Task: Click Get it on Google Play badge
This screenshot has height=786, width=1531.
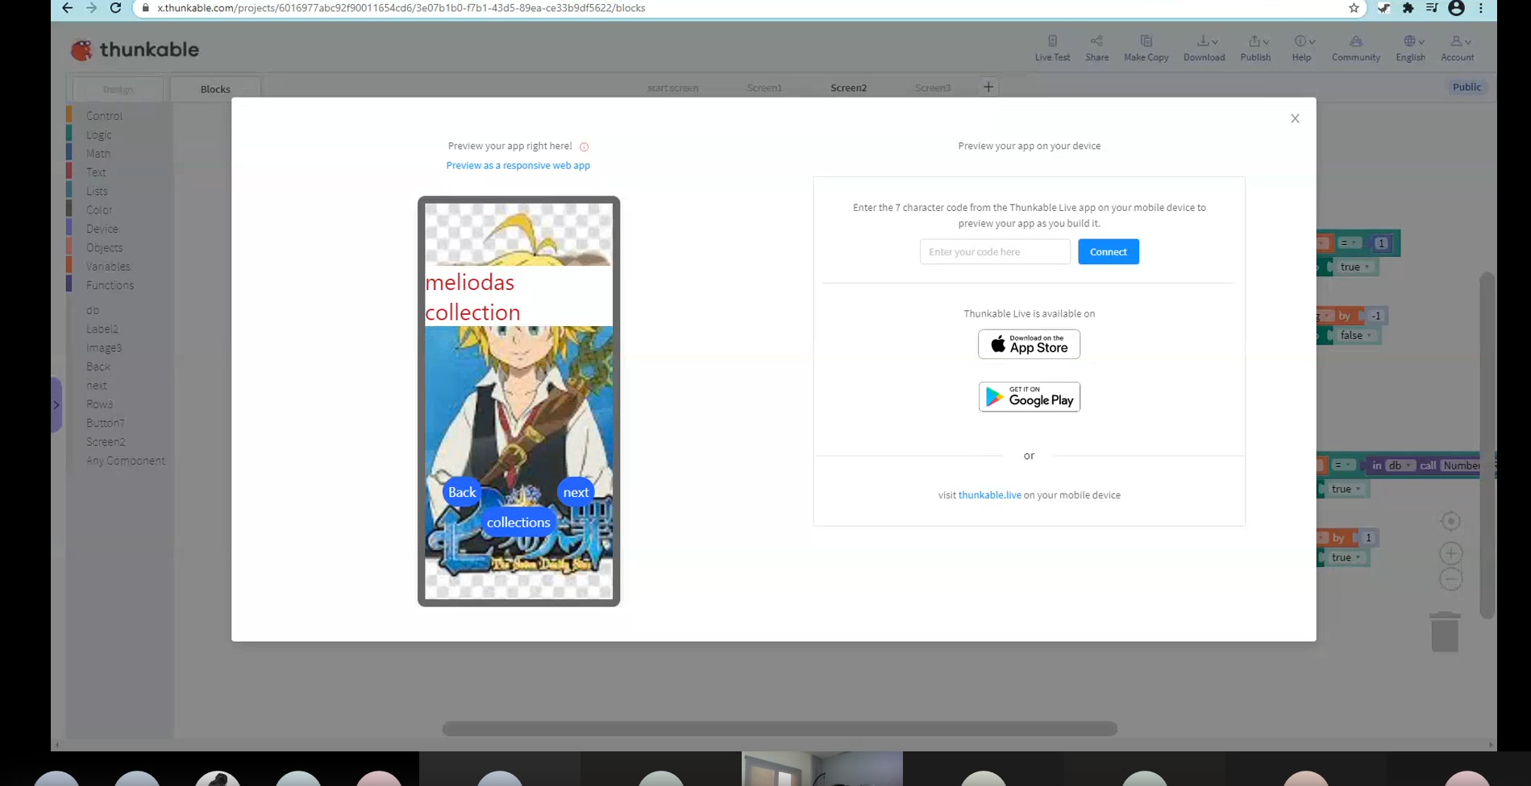Action: (1030, 397)
